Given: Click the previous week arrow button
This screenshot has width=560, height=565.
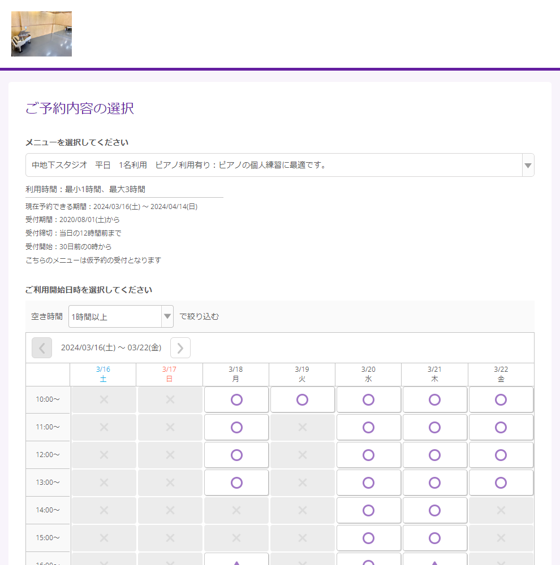Looking at the screenshot, I should click(x=41, y=347).
